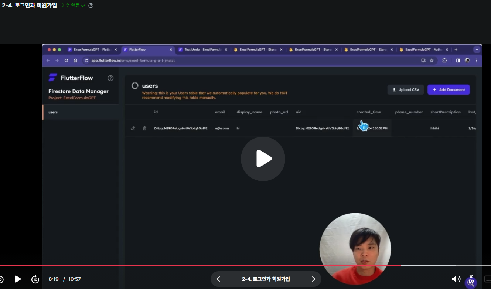Switch to the ExcelFormulaGPT - Authe tab

pos(424,50)
